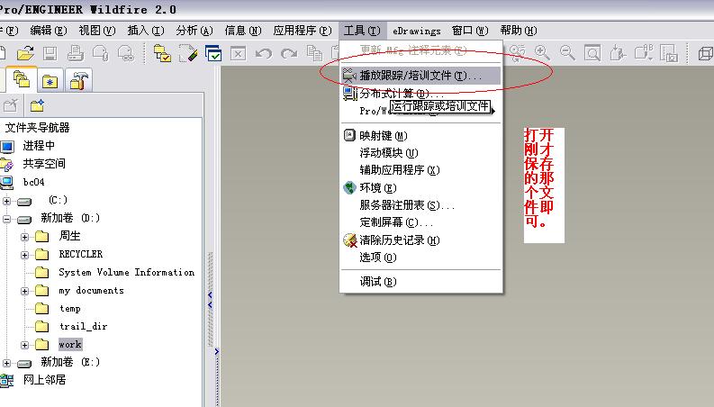Screen dimensions: 714x407
Task: Click the send-with-link mail icon
Action: point(126,53)
